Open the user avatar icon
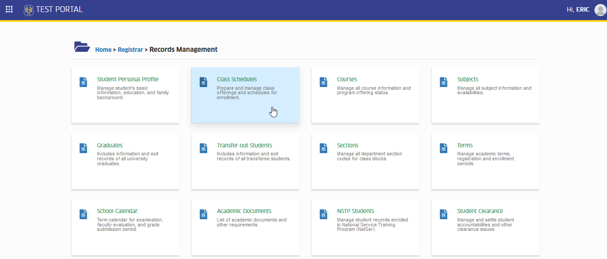This screenshot has height=259, width=607. (600, 9)
